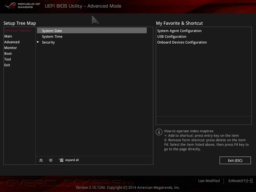Select the System Date row
Viewport: 256px width, 192px height.
[92, 30]
